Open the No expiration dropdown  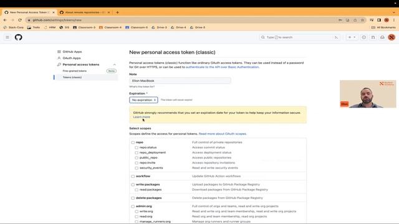(143, 100)
